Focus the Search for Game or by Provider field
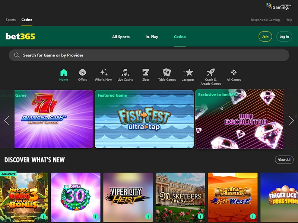This screenshot has width=298, height=223. (149, 55)
